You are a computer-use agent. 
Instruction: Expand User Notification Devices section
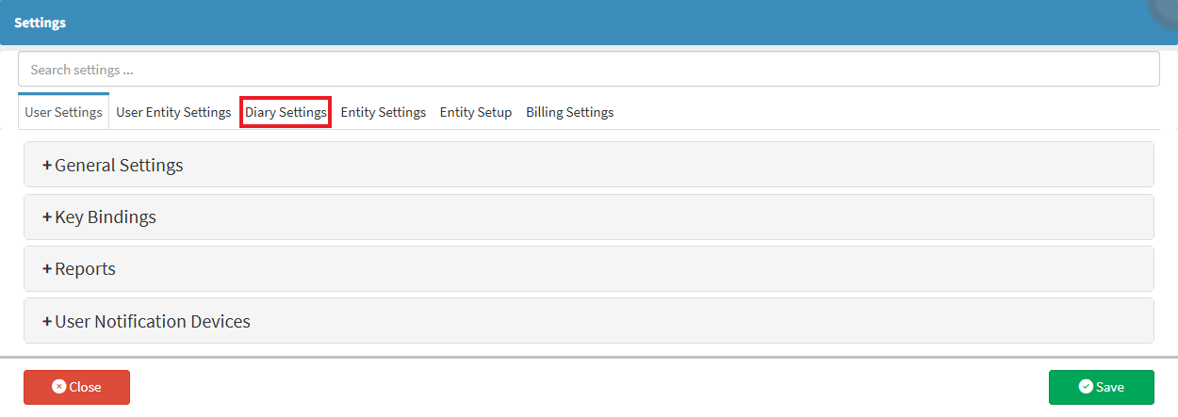pyautogui.click(x=153, y=322)
